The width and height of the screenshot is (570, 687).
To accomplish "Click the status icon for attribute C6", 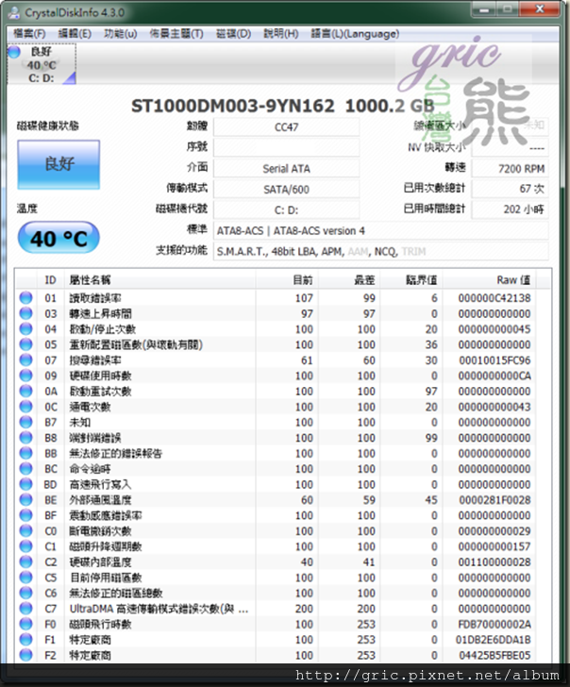I will coord(25,593).
